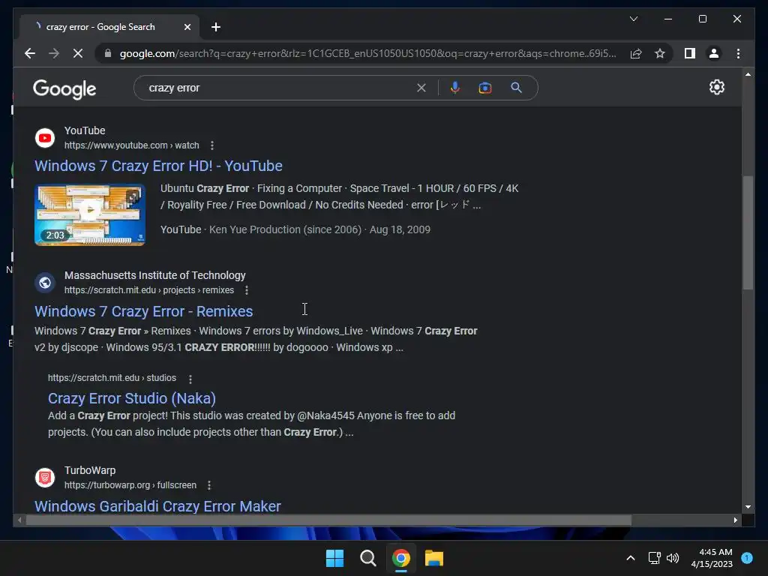Close the crazy error search tab
This screenshot has width=768, height=576.
pyautogui.click(x=187, y=28)
